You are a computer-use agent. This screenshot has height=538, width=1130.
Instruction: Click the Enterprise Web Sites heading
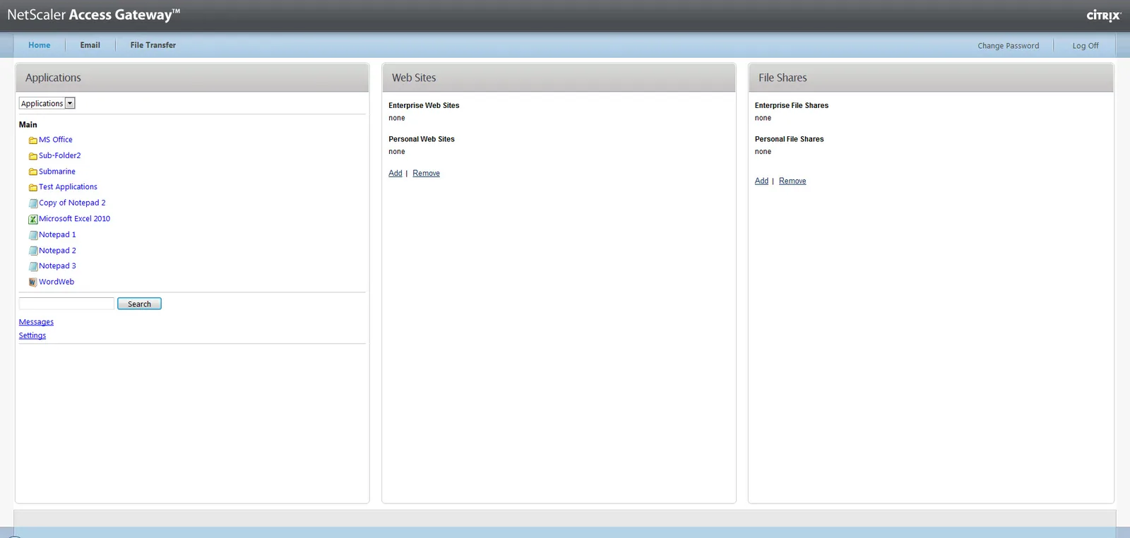pyautogui.click(x=424, y=105)
